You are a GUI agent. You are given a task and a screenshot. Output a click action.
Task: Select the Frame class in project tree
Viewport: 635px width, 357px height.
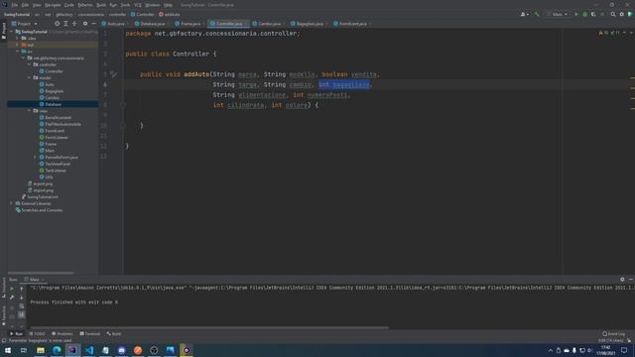point(48,144)
